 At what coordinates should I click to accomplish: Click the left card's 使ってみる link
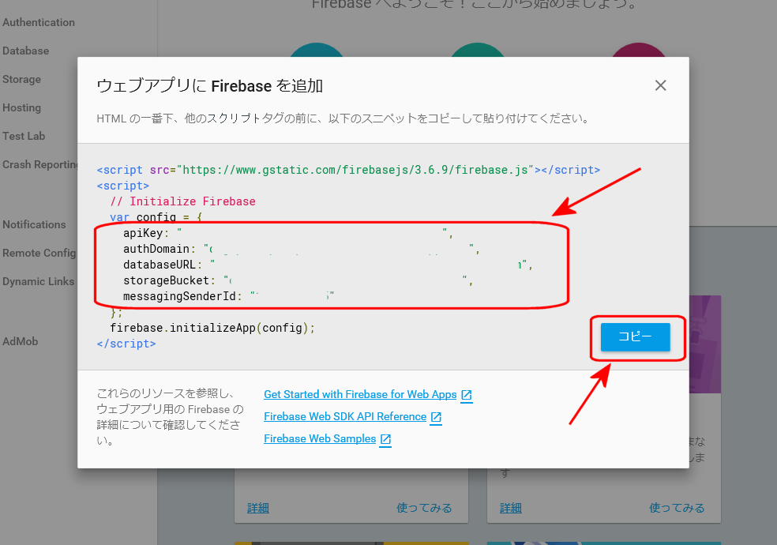424,508
